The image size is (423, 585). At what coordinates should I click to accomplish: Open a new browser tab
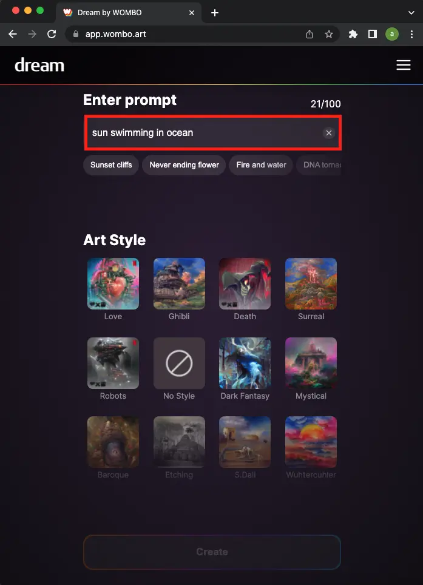click(x=214, y=13)
